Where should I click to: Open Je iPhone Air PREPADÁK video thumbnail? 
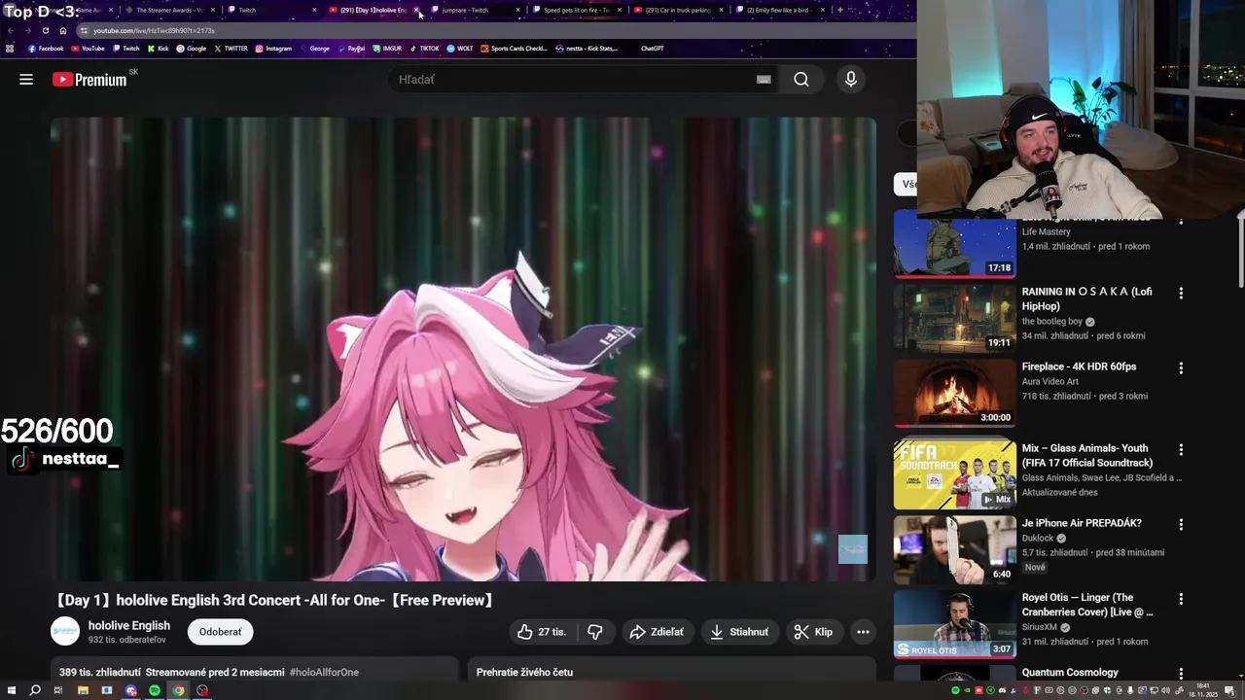[x=955, y=550]
